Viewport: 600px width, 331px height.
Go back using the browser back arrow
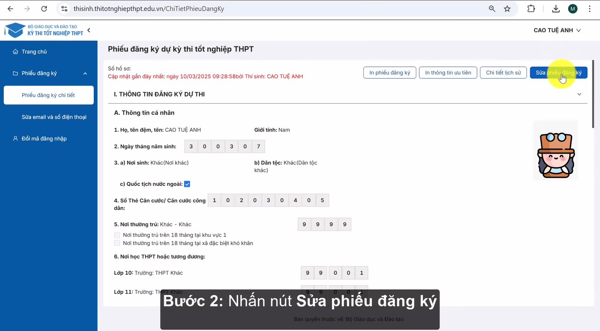(10, 9)
